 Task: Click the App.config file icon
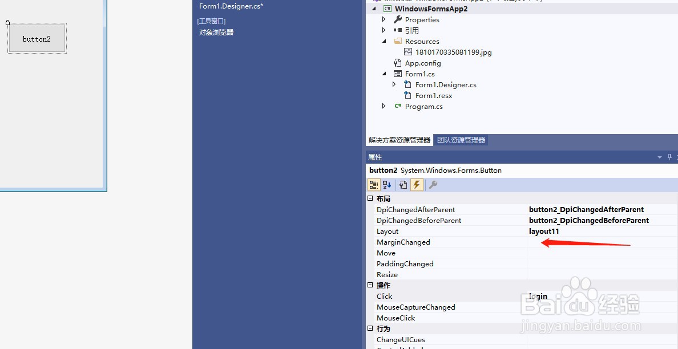(398, 63)
